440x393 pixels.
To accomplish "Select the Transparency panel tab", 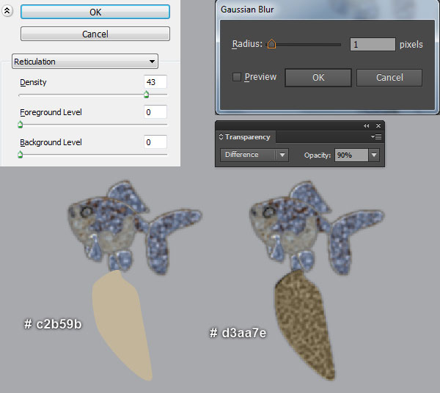I will (x=247, y=137).
